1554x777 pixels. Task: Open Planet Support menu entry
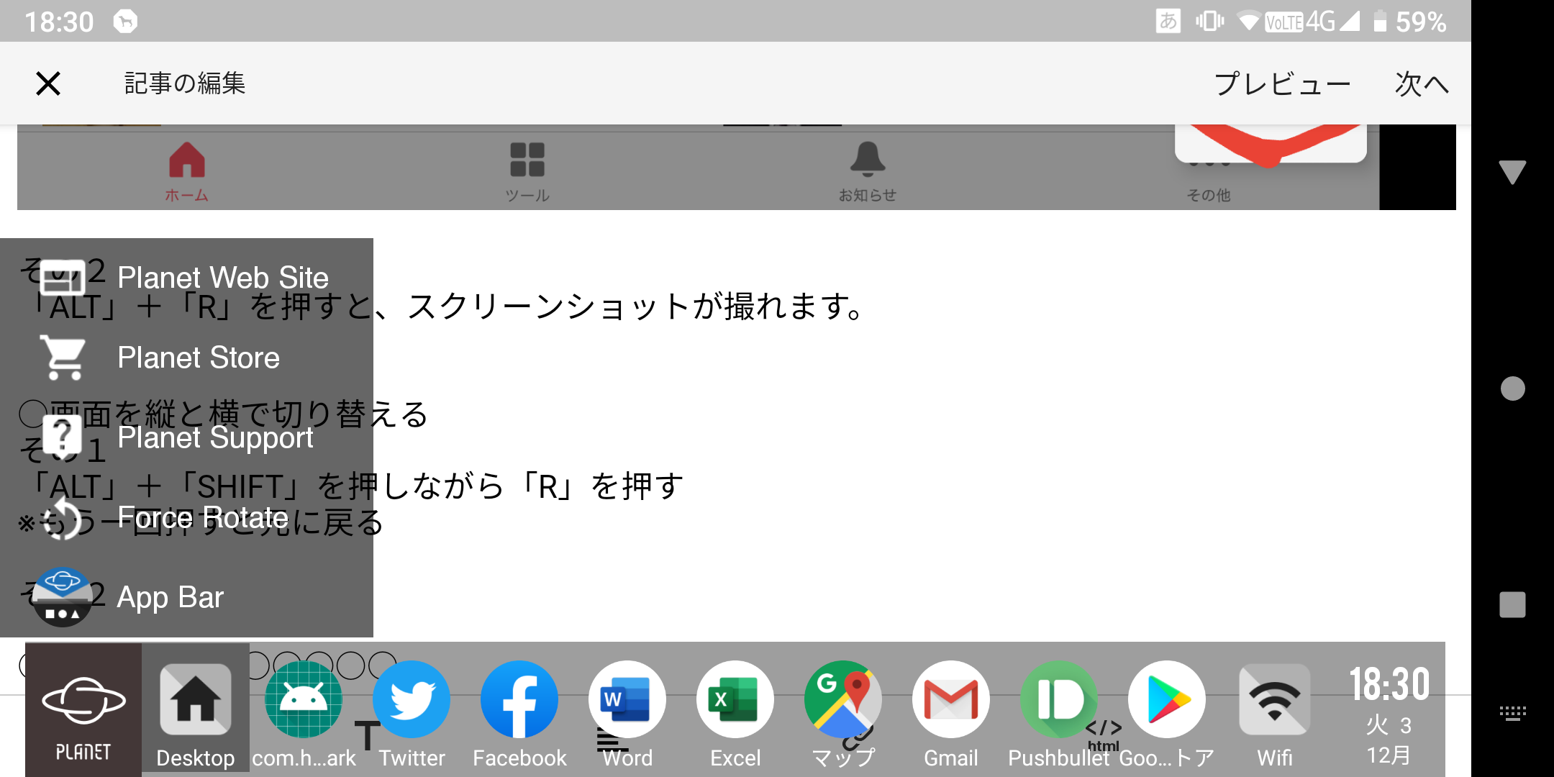click(x=186, y=437)
